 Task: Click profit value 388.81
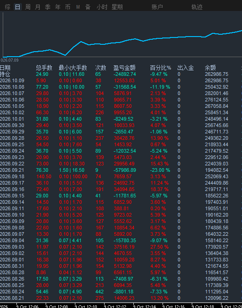tap(121, 208)
